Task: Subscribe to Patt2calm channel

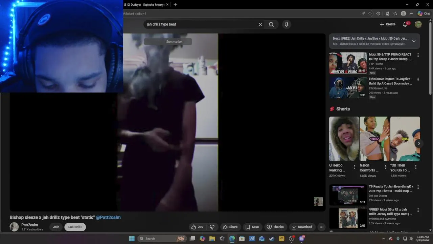Action: coord(75,227)
